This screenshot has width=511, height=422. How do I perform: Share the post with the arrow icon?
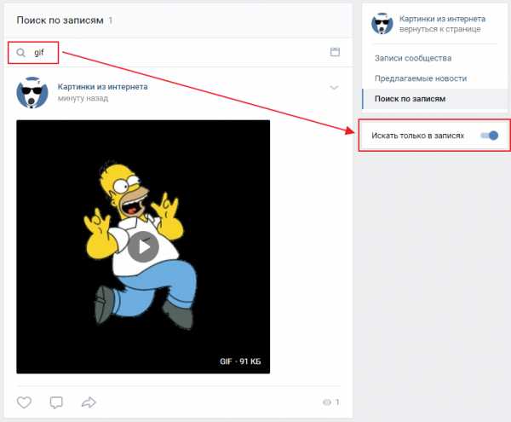pyautogui.click(x=89, y=402)
